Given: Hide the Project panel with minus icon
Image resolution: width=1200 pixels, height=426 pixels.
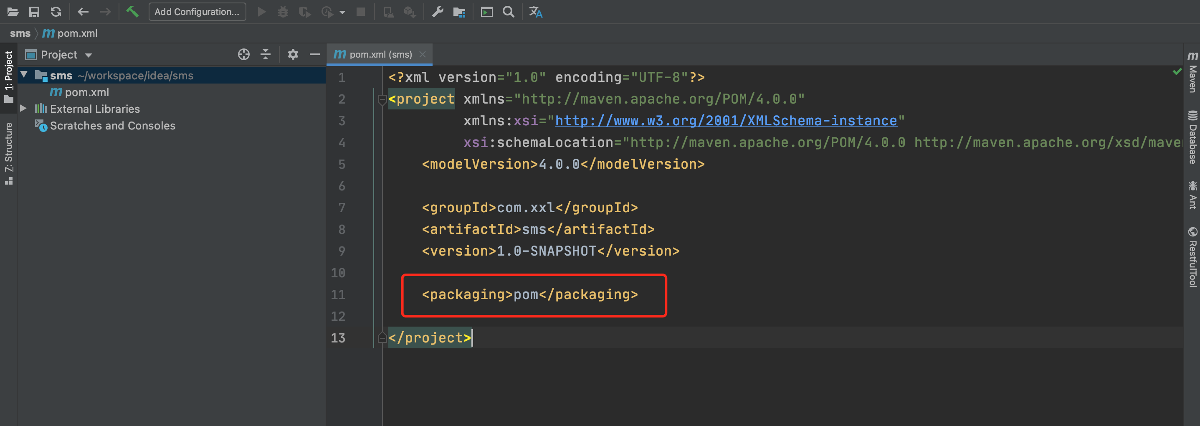Looking at the screenshot, I should pos(314,55).
